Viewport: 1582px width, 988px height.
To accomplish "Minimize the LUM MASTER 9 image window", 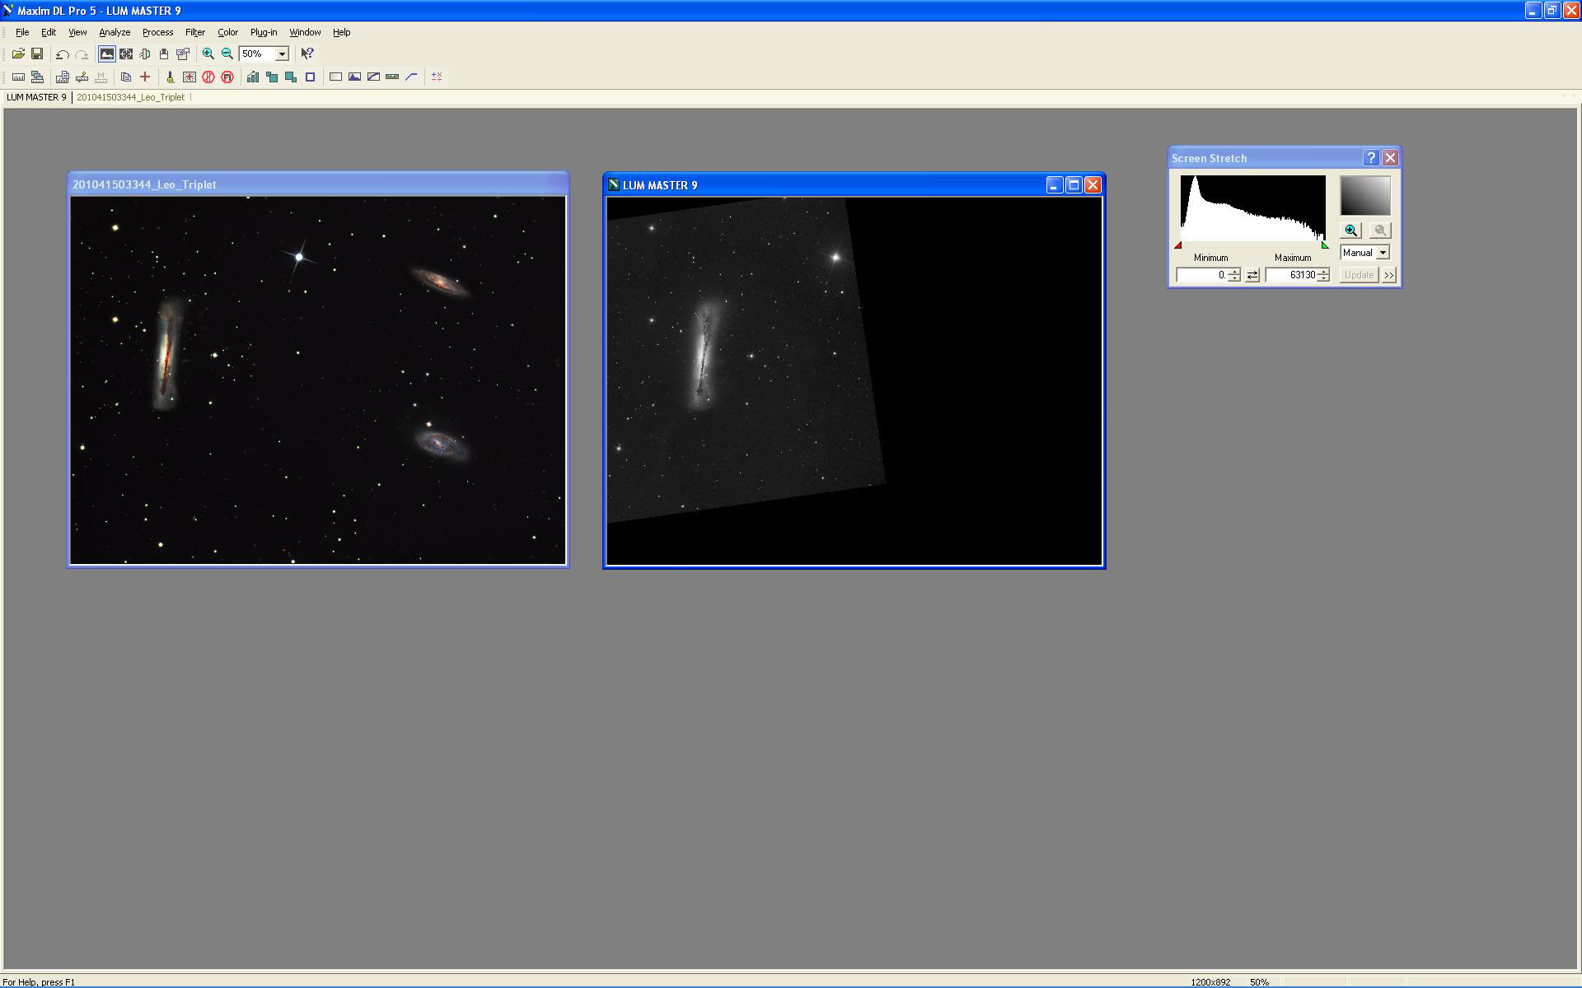I will [x=1055, y=185].
